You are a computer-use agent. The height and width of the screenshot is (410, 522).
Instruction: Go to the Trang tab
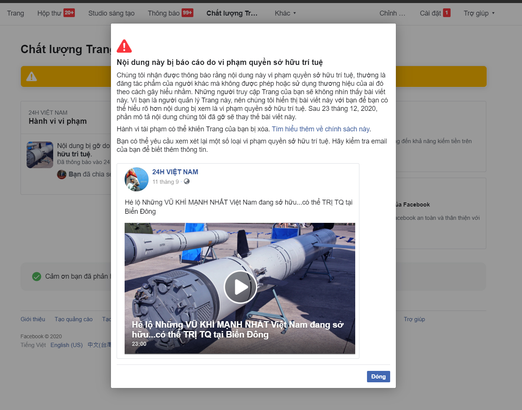click(x=16, y=13)
